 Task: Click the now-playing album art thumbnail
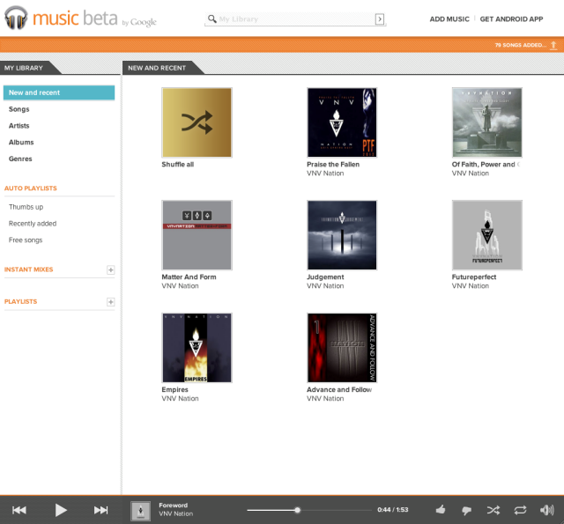(x=141, y=511)
